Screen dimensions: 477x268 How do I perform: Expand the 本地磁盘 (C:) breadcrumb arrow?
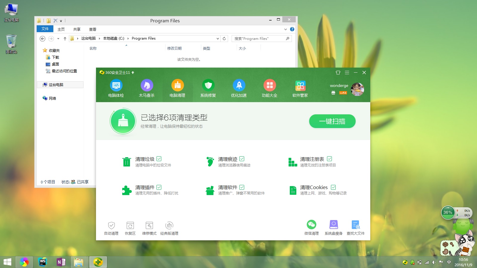coord(128,38)
